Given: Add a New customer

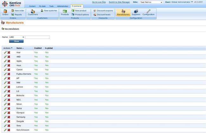Looking at the screenshot, I should pos(49,11).
